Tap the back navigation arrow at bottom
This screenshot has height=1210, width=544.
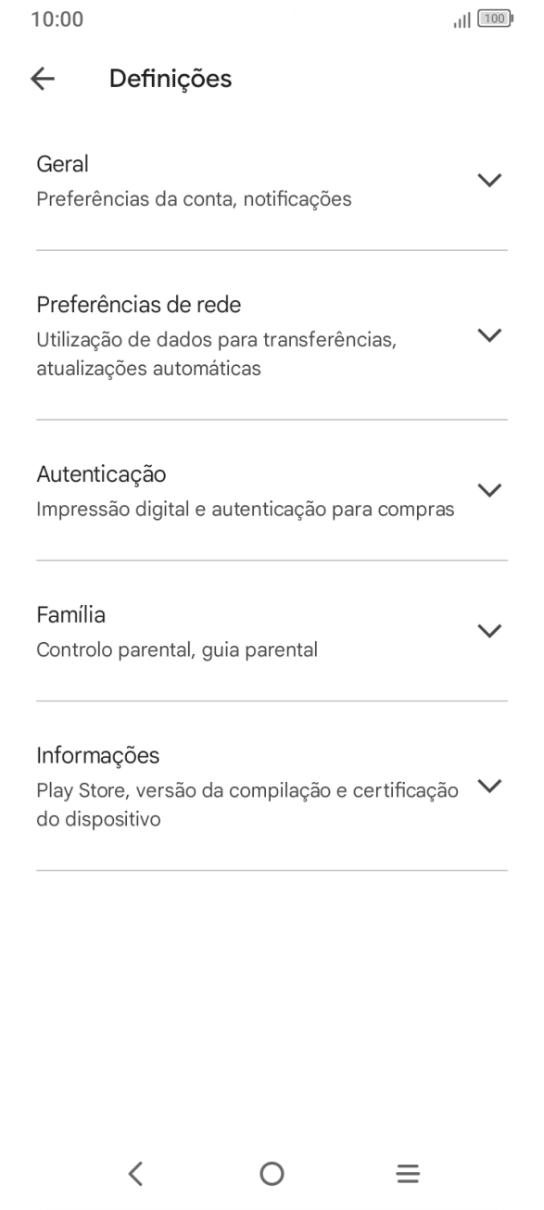(135, 1173)
